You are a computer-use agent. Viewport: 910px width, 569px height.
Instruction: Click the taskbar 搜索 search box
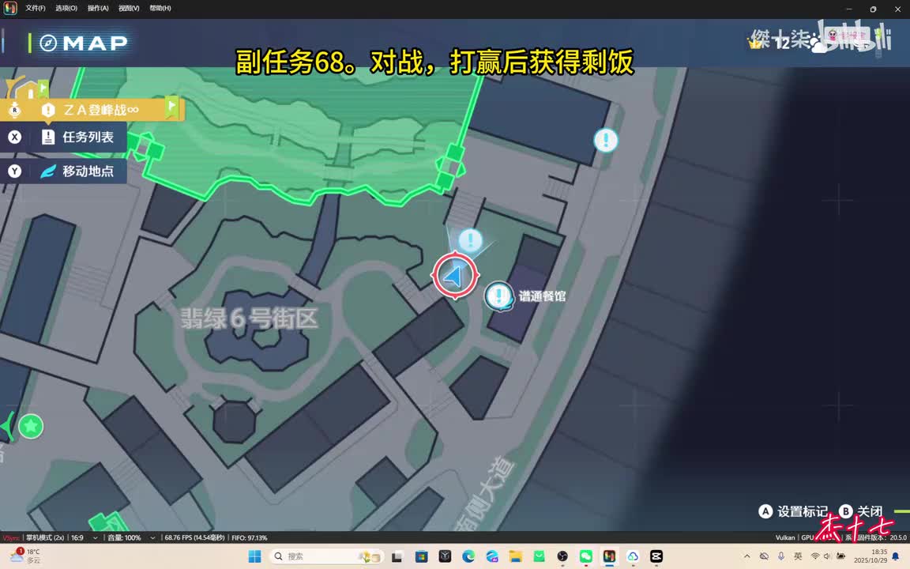point(326,556)
